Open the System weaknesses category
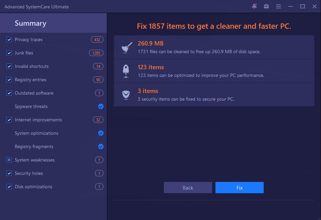321x220 pixels. click(35, 160)
